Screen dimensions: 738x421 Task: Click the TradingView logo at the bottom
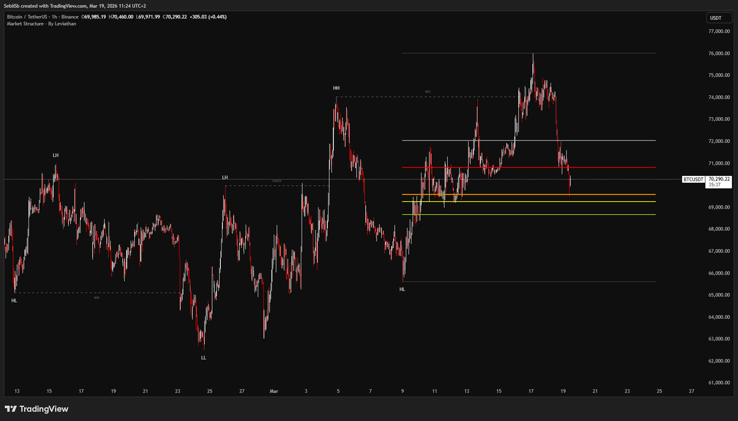click(x=36, y=409)
